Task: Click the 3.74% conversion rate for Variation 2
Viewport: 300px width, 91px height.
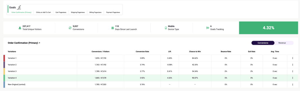Action: (142, 65)
